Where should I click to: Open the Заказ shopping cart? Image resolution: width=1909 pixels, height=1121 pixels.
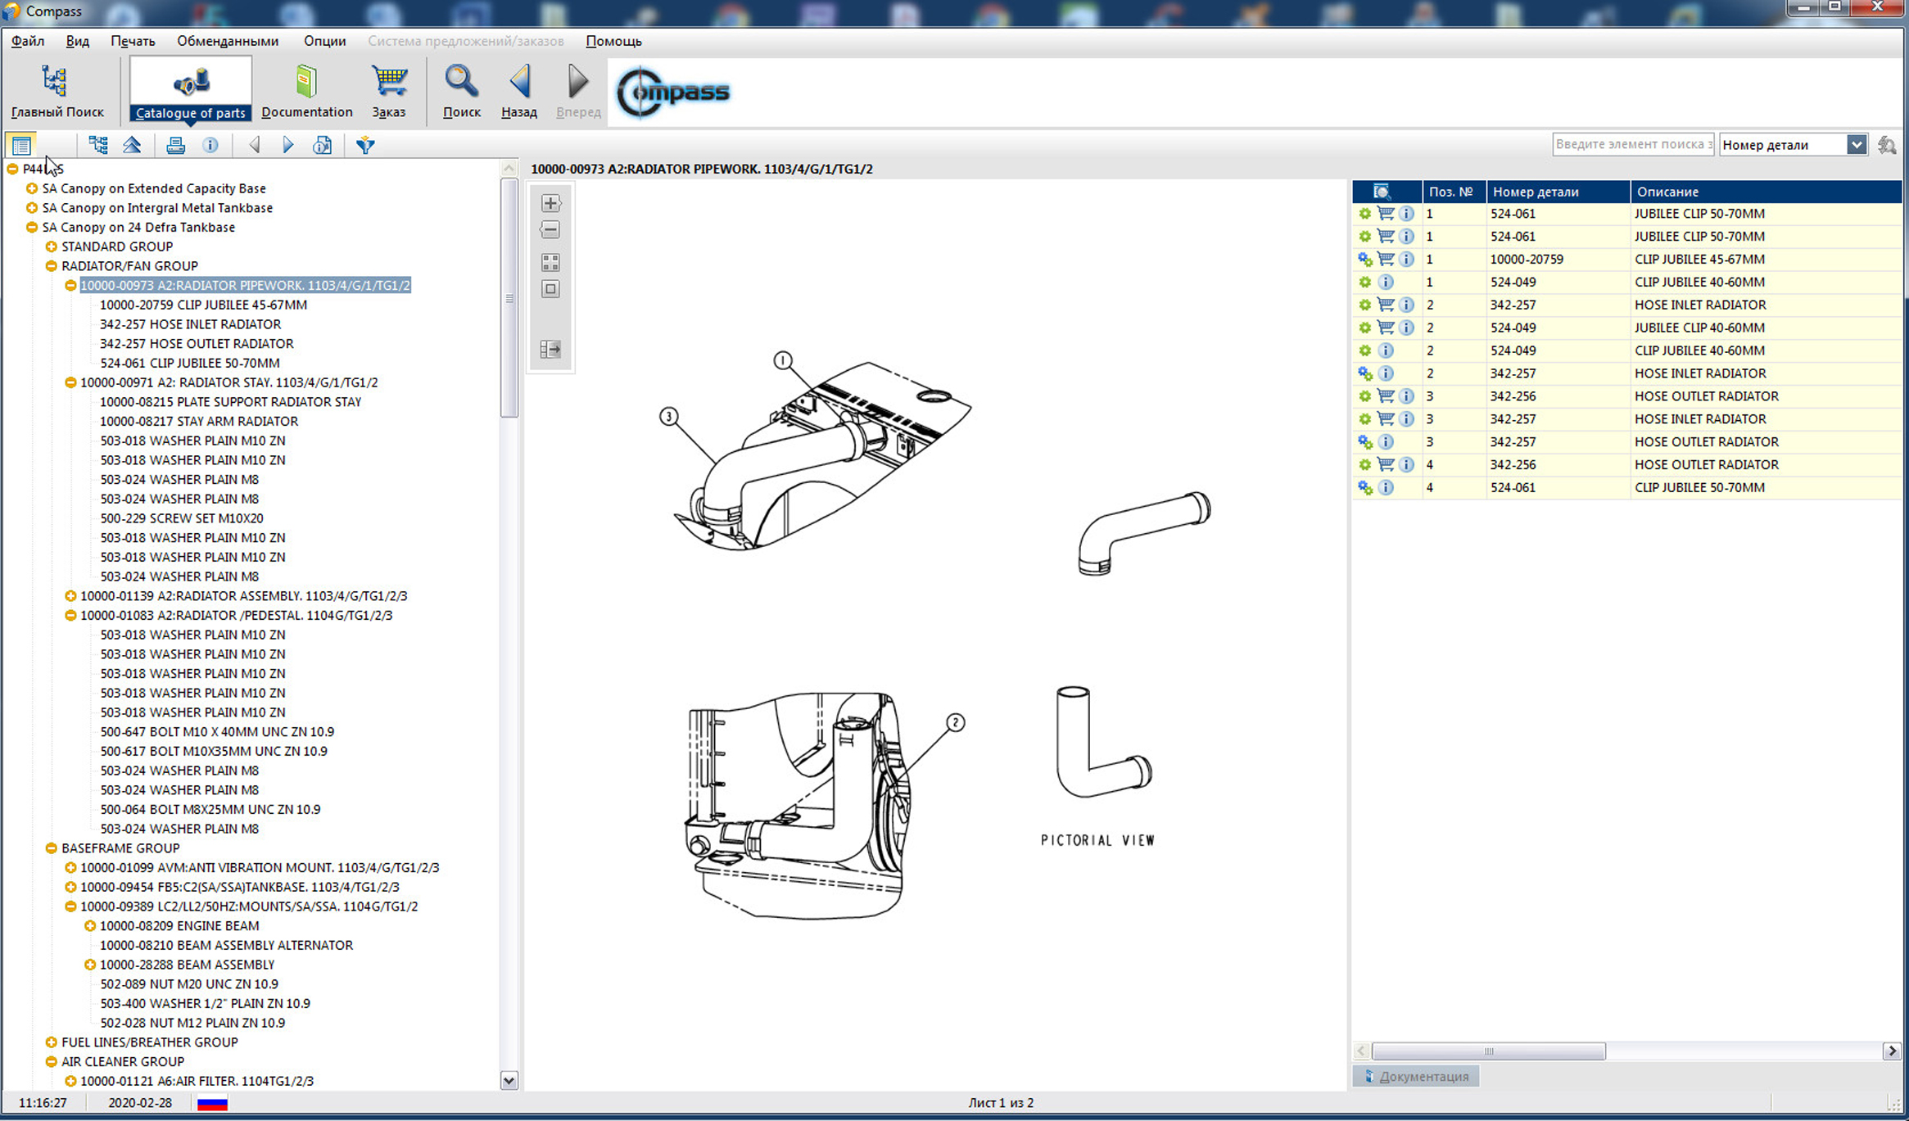tap(389, 90)
